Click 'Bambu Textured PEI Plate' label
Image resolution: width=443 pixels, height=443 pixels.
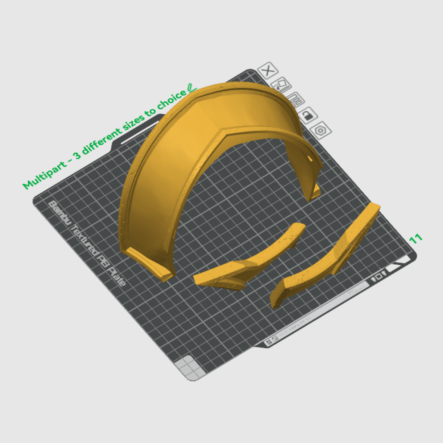(87, 243)
